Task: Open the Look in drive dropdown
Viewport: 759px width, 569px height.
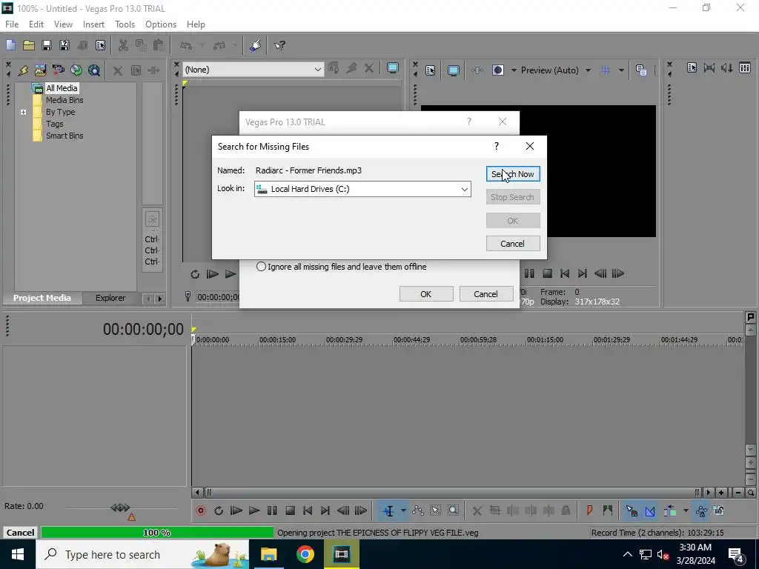Action: (x=464, y=189)
